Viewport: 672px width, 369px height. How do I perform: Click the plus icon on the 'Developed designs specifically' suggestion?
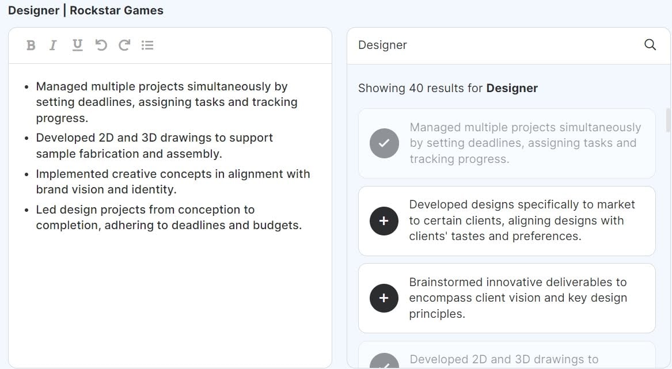[384, 220]
